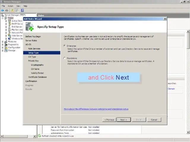Click the File Services role icon
Viewport: 190px width, 142px height.
pos(9,30)
